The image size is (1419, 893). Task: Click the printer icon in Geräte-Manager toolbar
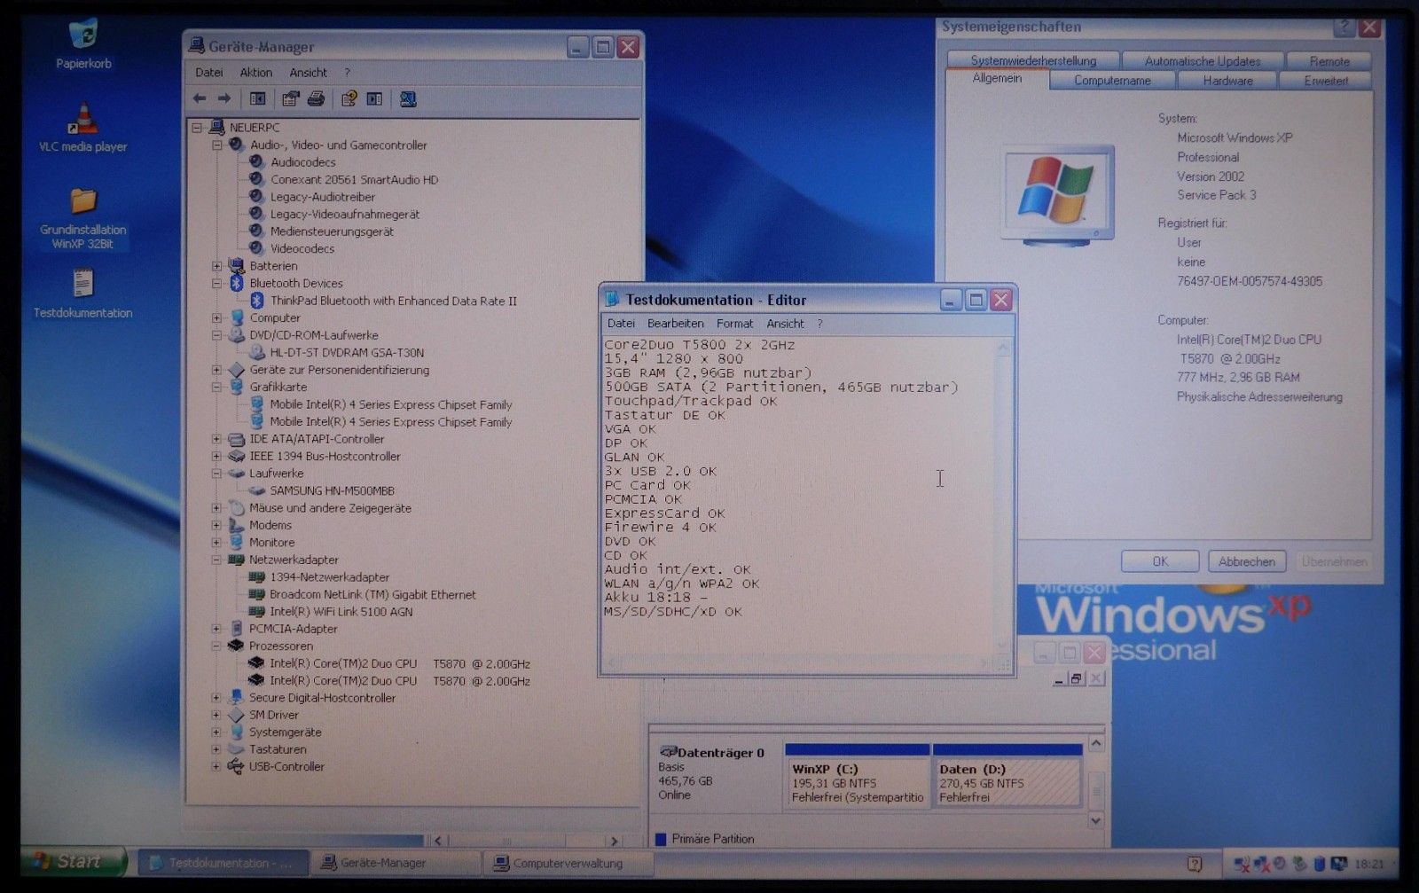tap(316, 99)
